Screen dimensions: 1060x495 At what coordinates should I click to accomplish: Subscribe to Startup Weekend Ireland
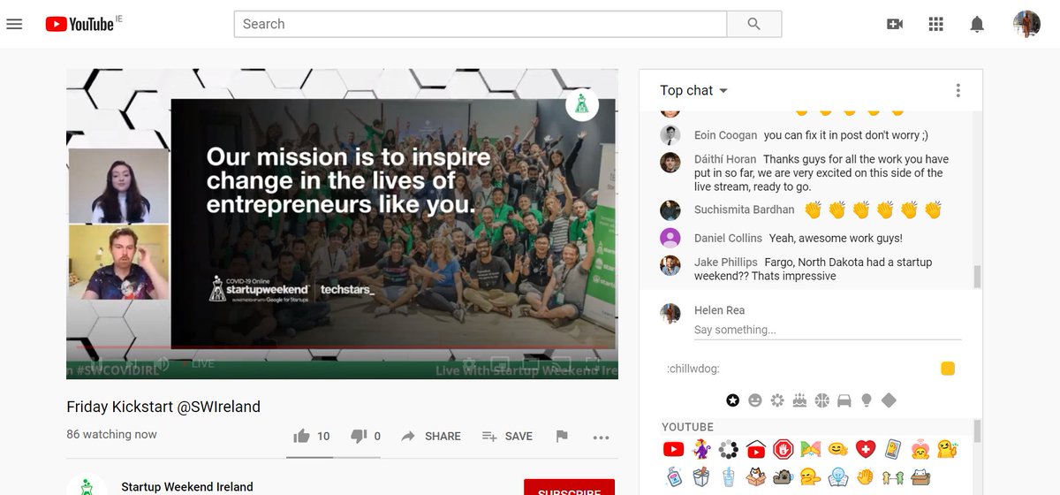[x=569, y=488]
